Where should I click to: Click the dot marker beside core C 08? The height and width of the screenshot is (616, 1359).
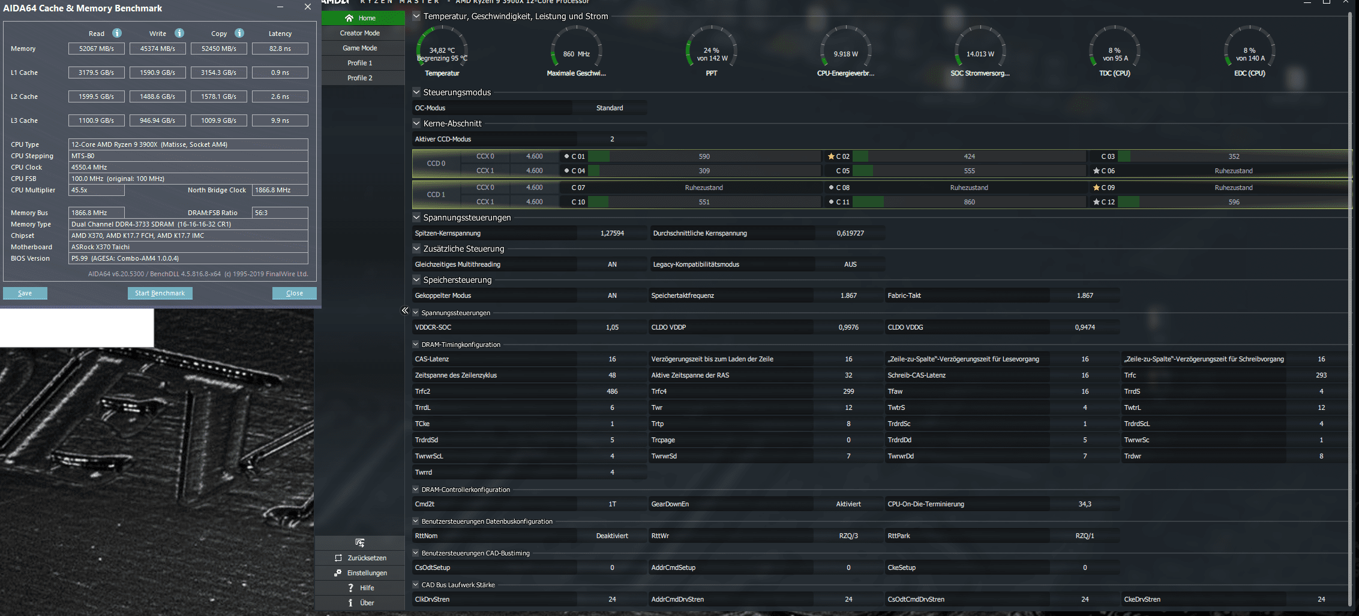coord(831,188)
